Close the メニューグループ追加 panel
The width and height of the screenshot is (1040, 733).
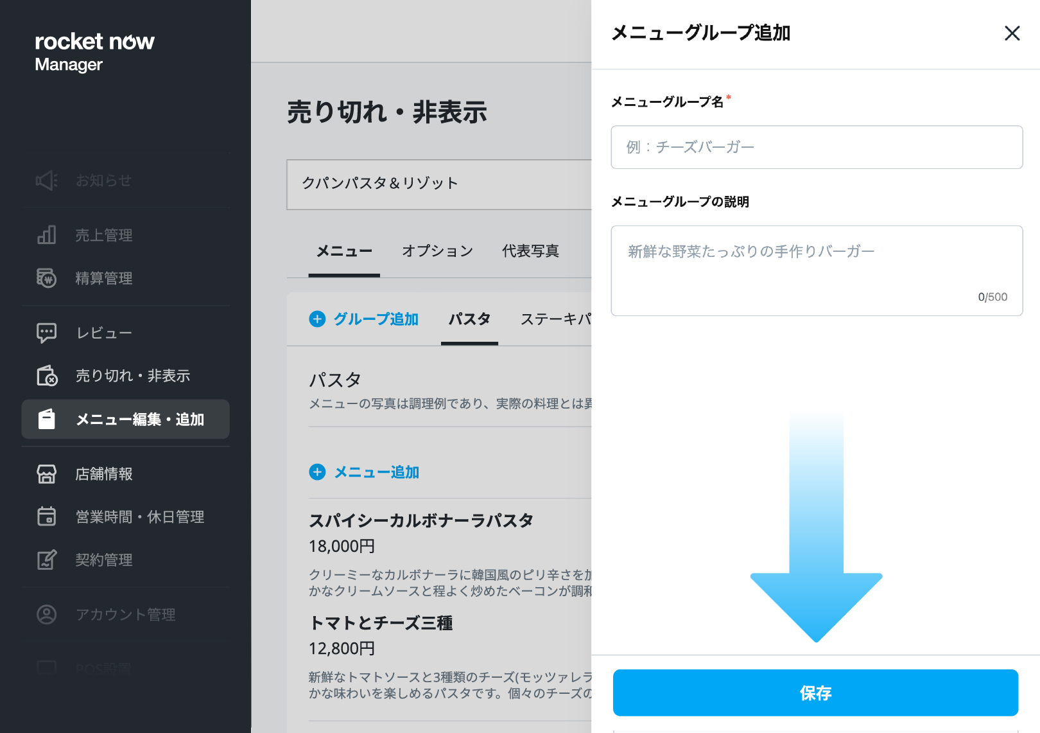(x=1012, y=33)
